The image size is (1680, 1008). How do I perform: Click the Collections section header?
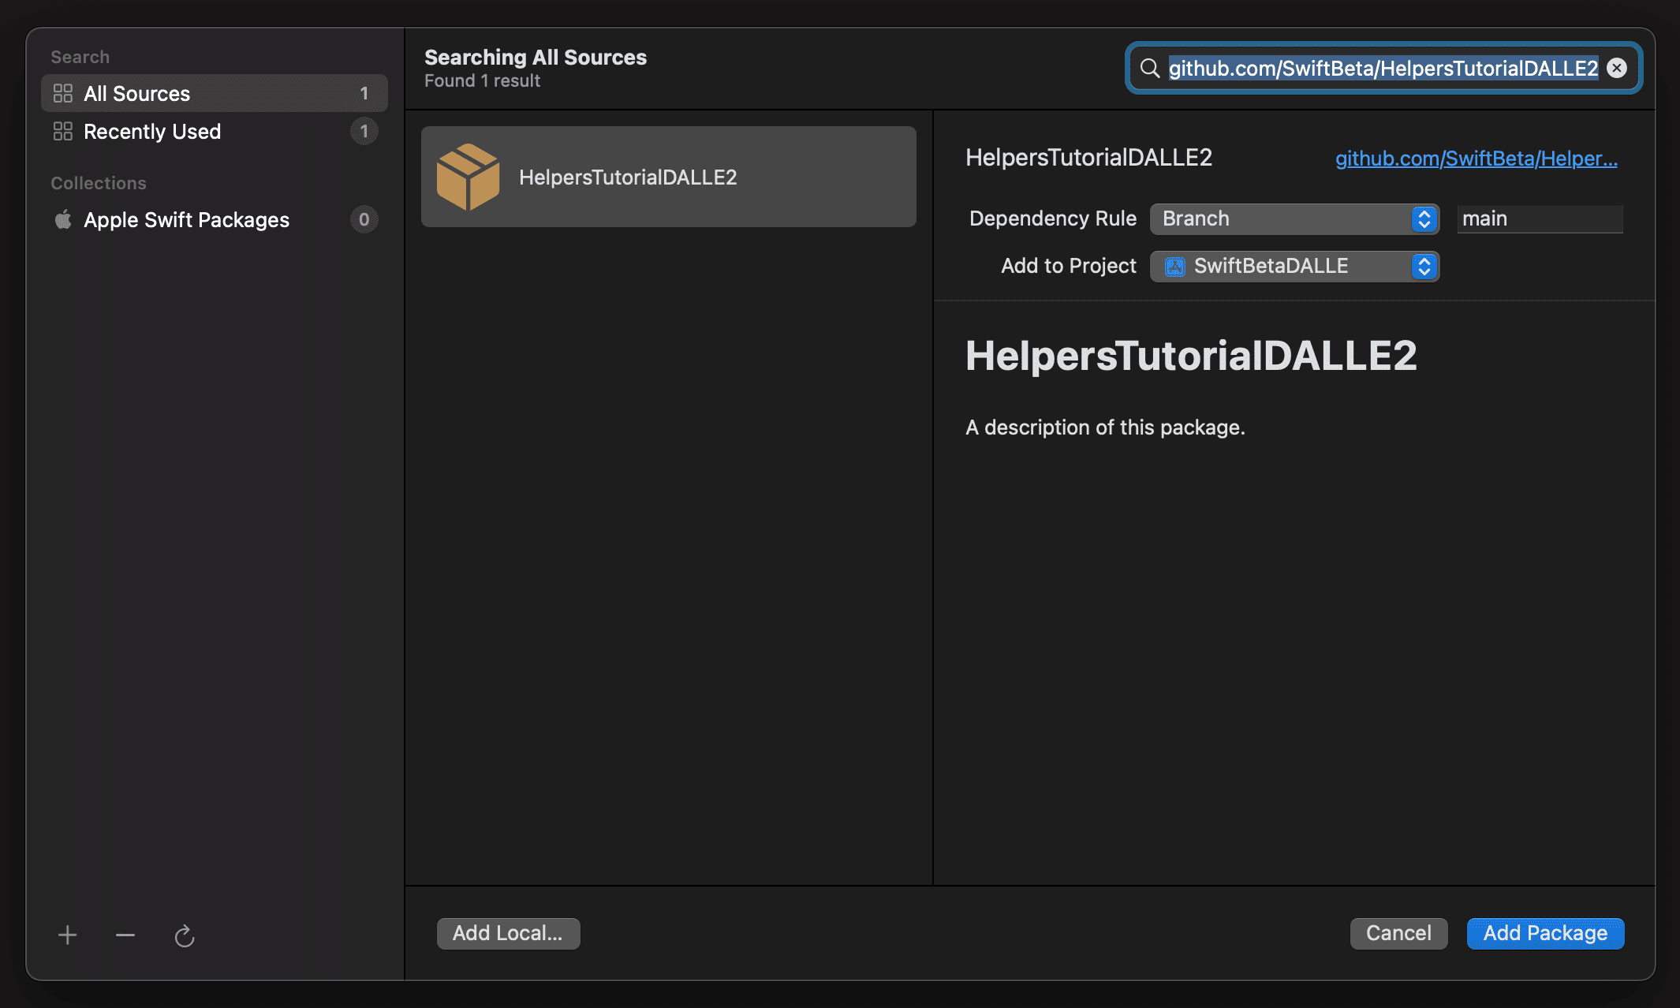click(x=99, y=183)
